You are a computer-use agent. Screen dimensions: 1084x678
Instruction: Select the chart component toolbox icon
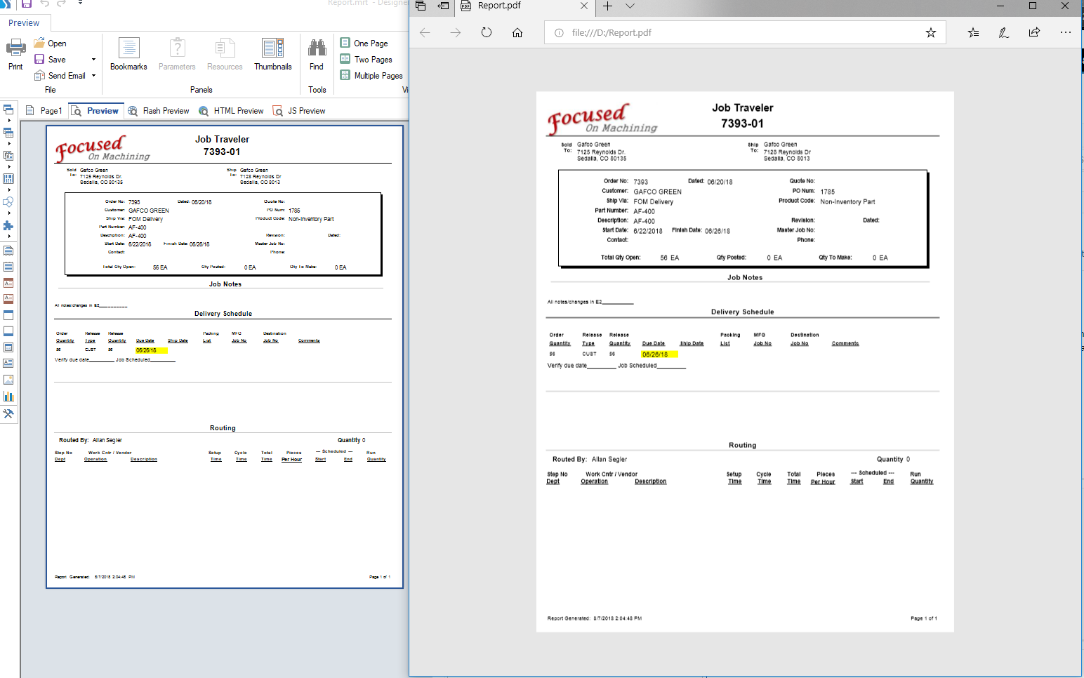click(x=8, y=396)
